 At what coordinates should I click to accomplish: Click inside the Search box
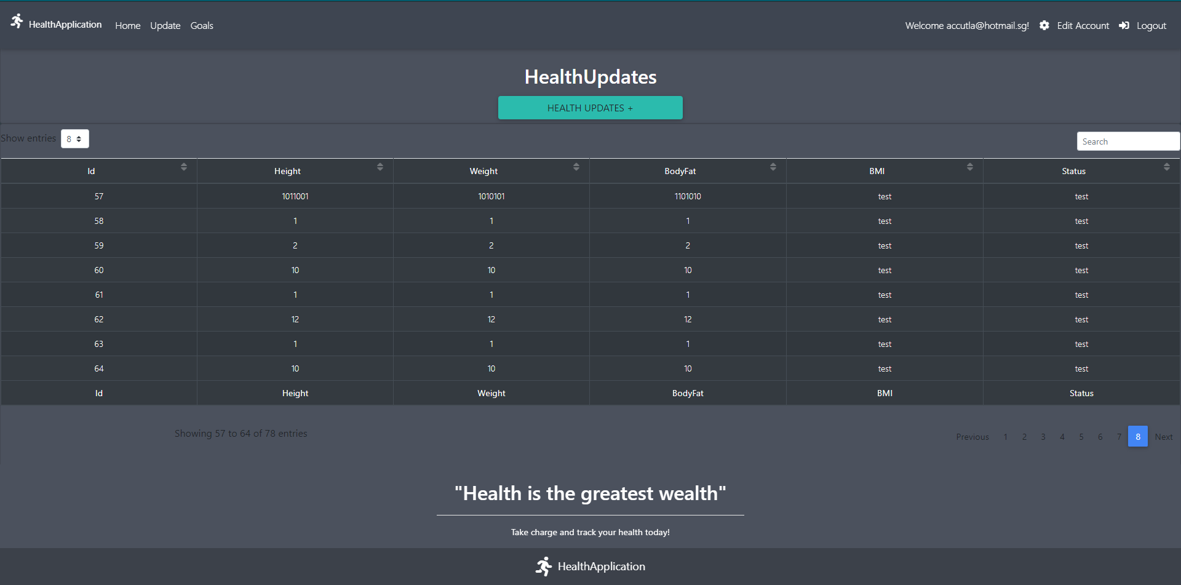(x=1128, y=141)
